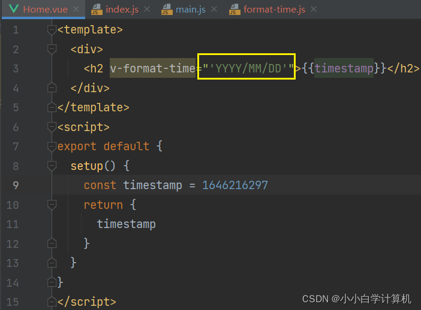Click line number 9 in the gutter
The image size is (421, 310).
(16, 185)
